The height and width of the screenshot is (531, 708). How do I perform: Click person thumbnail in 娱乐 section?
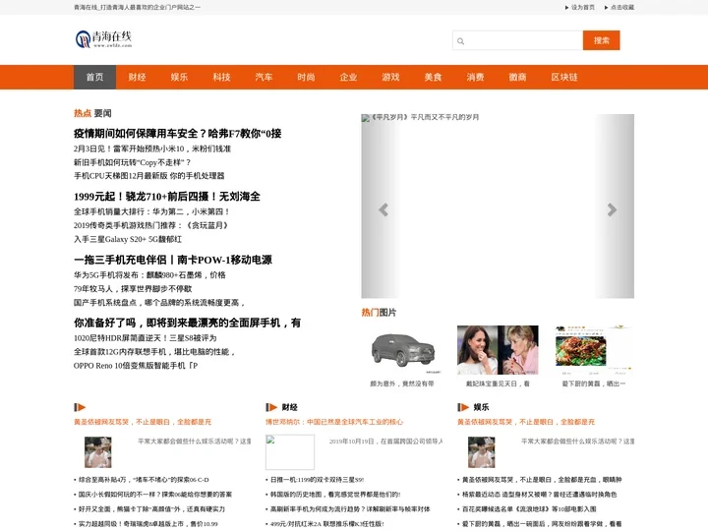coord(481,452)
